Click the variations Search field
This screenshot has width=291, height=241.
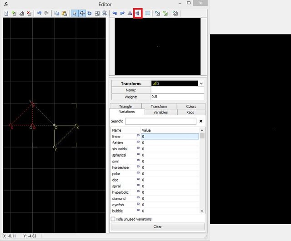[x=161, y=121]
